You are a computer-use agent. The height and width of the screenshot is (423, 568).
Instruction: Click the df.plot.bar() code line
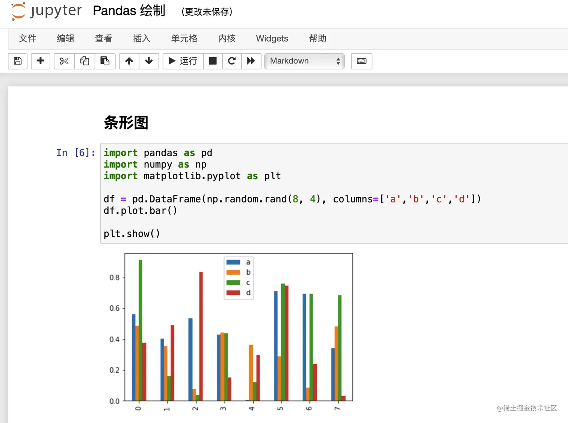140,210
